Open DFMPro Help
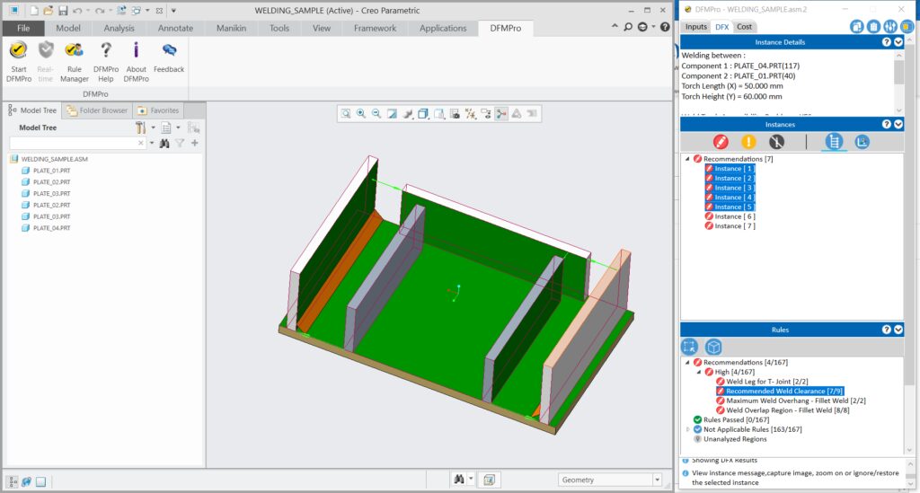This screenshot has height=493, width=920. [x=106, y=61]
